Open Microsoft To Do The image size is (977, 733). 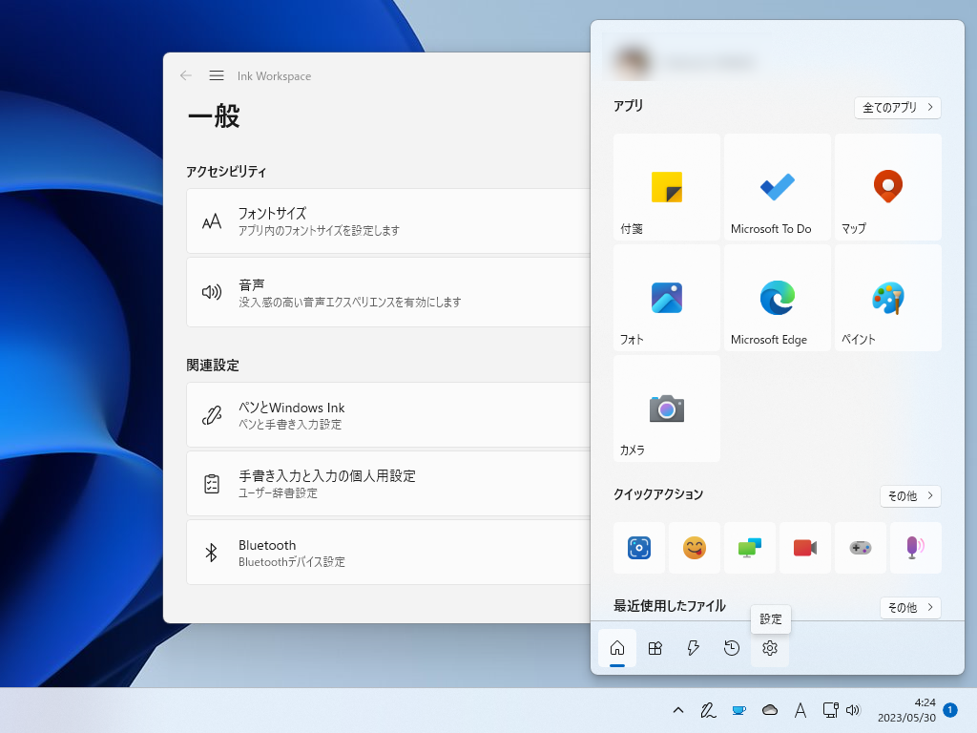click(x=777, y=186)
